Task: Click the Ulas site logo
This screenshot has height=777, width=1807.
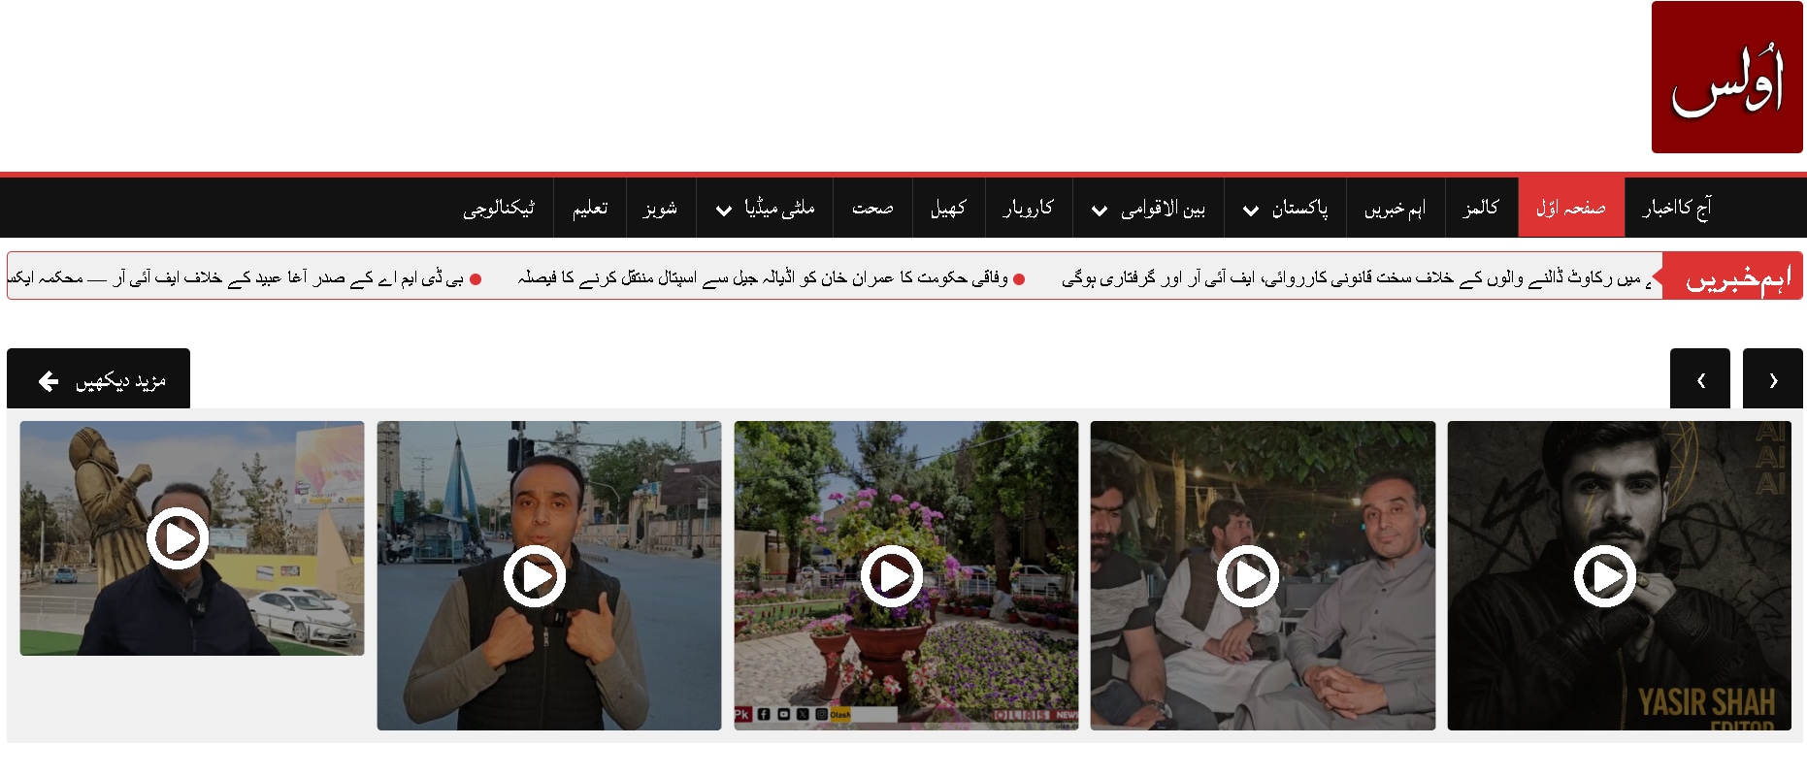Action: [1726, 78]
